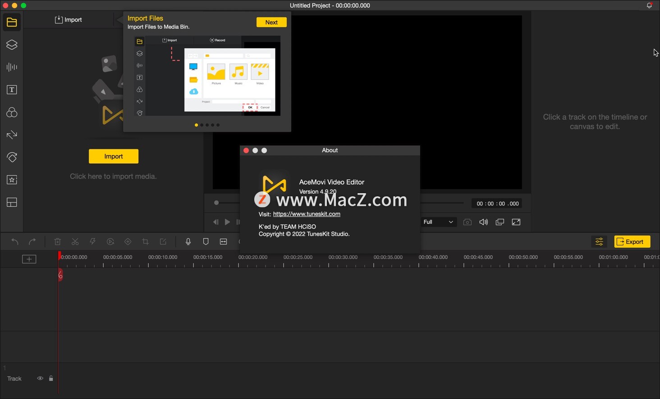The width and height of the screenshot is (660, 399).
Task: Open the Text titles sidebar panel
Action: pos(12,90)
